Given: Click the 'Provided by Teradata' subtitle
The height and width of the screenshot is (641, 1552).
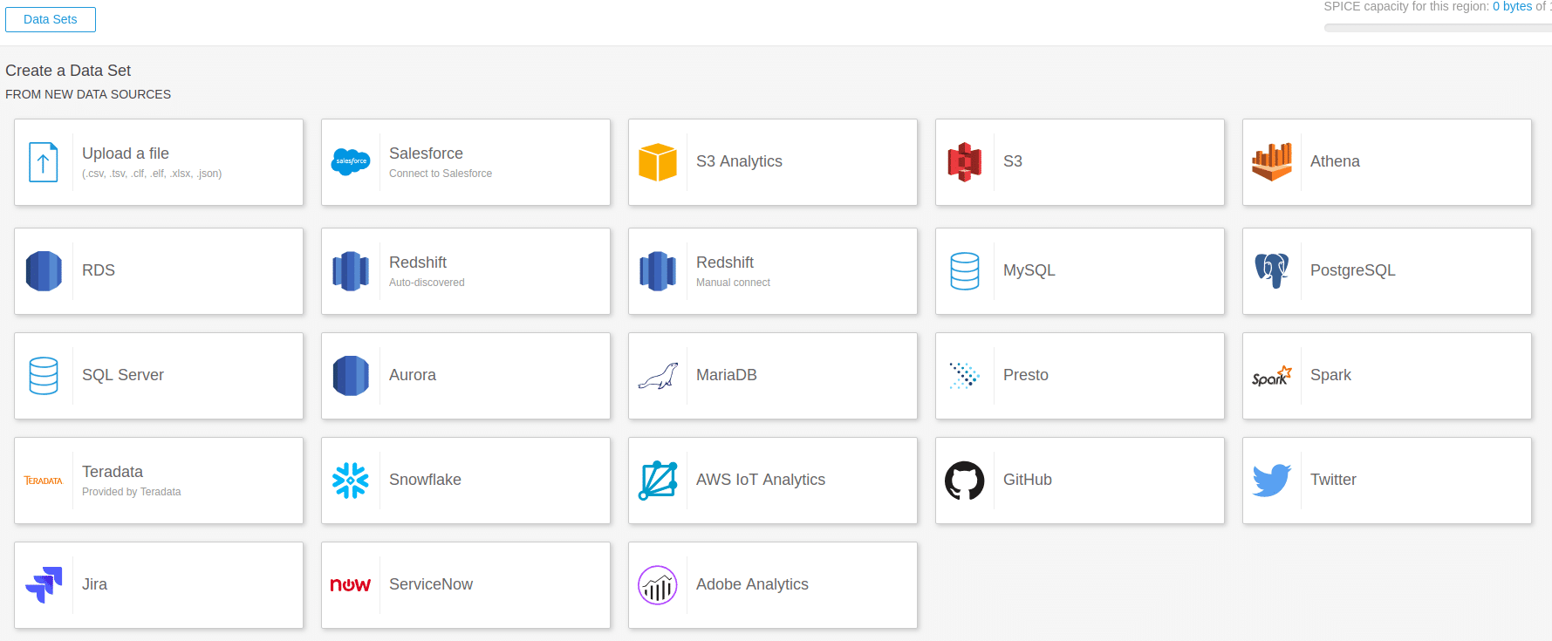Looking at the screenshot, I should (132, 492).
